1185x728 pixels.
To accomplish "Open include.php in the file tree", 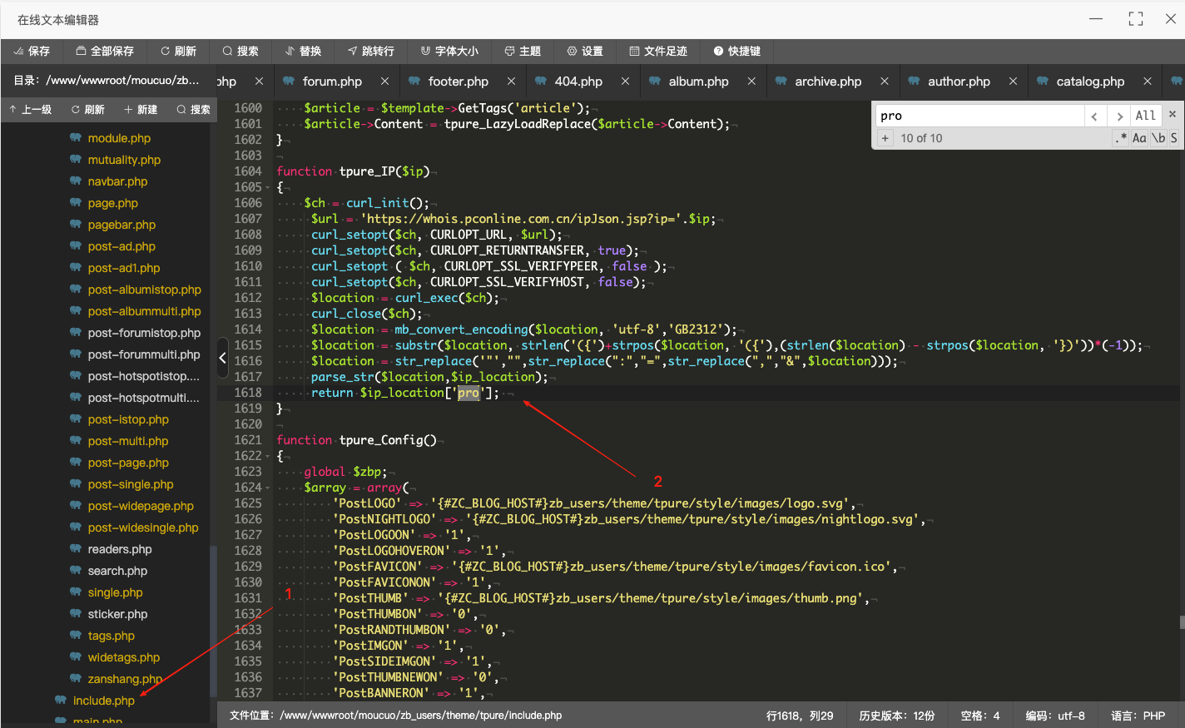I will click(103, 701).
